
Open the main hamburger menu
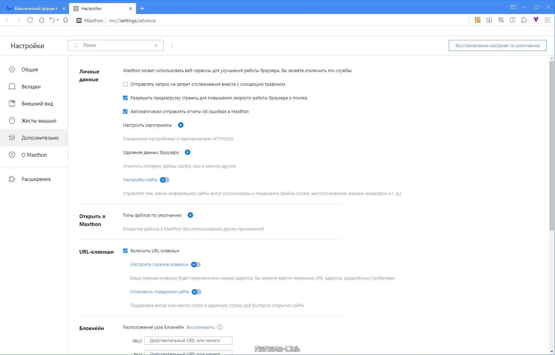tap(547, 20)
